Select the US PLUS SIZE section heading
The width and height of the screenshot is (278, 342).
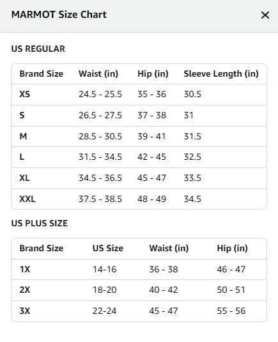[40, 223]
